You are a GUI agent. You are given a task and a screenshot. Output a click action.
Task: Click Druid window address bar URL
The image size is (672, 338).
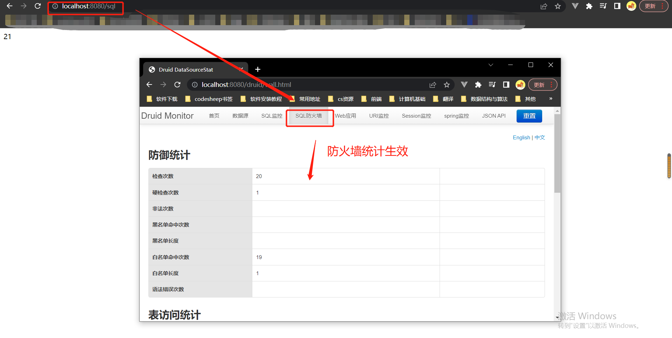tap(246, 85)
